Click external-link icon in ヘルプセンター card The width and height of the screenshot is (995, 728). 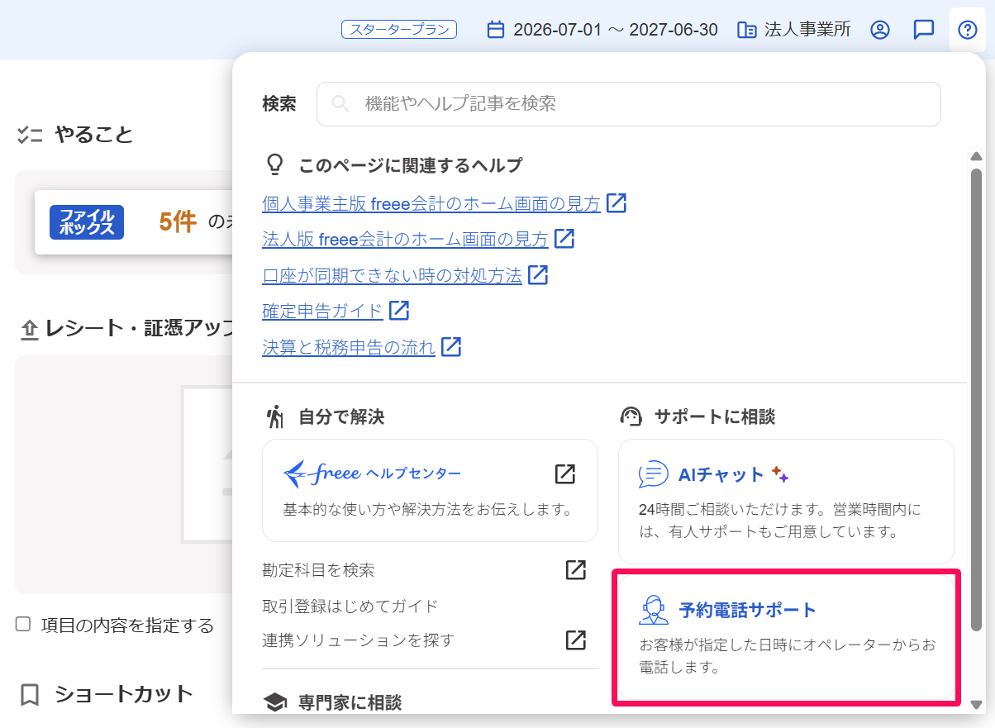(565, 473)
